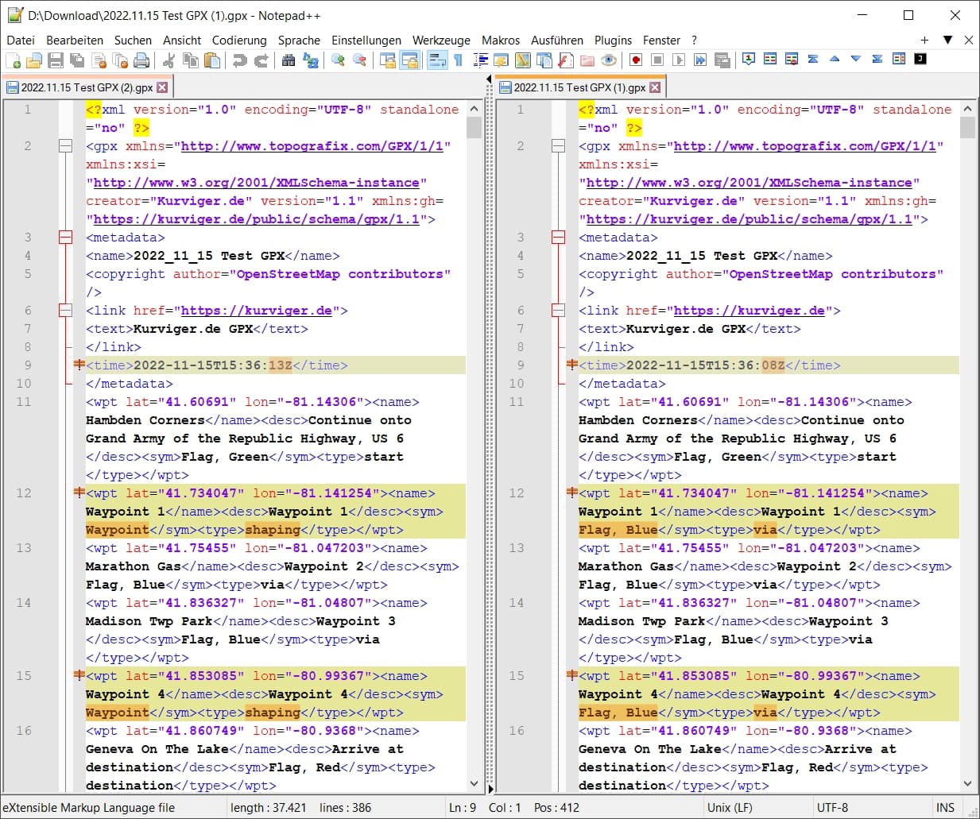
Task: Click the kurviger.de schema link in right pane
Action: [x=749, y=219]
